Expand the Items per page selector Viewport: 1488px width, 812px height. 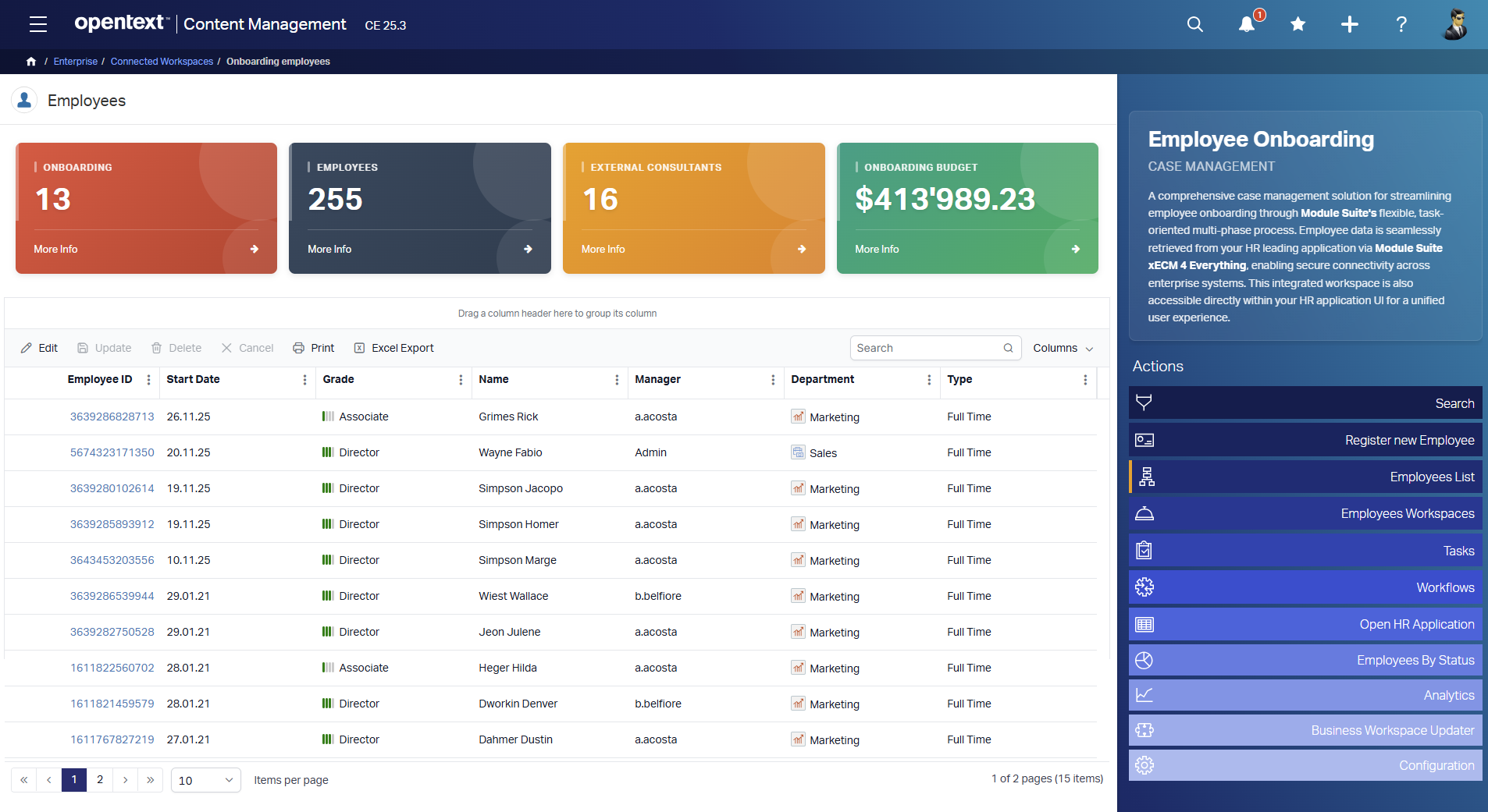(x=205, y=779)
